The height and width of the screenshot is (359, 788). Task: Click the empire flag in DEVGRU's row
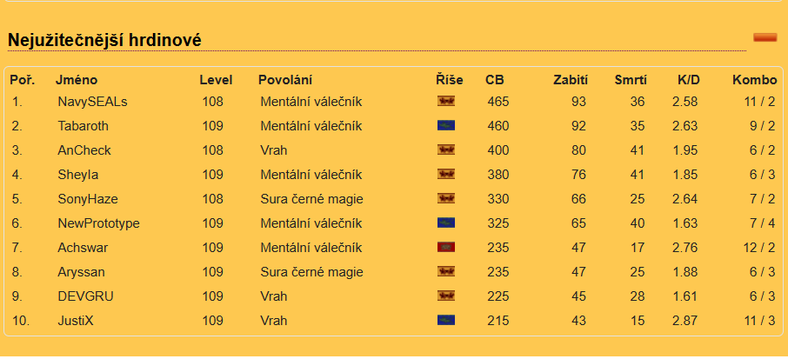pyautogui.click(x=446, y=296)
